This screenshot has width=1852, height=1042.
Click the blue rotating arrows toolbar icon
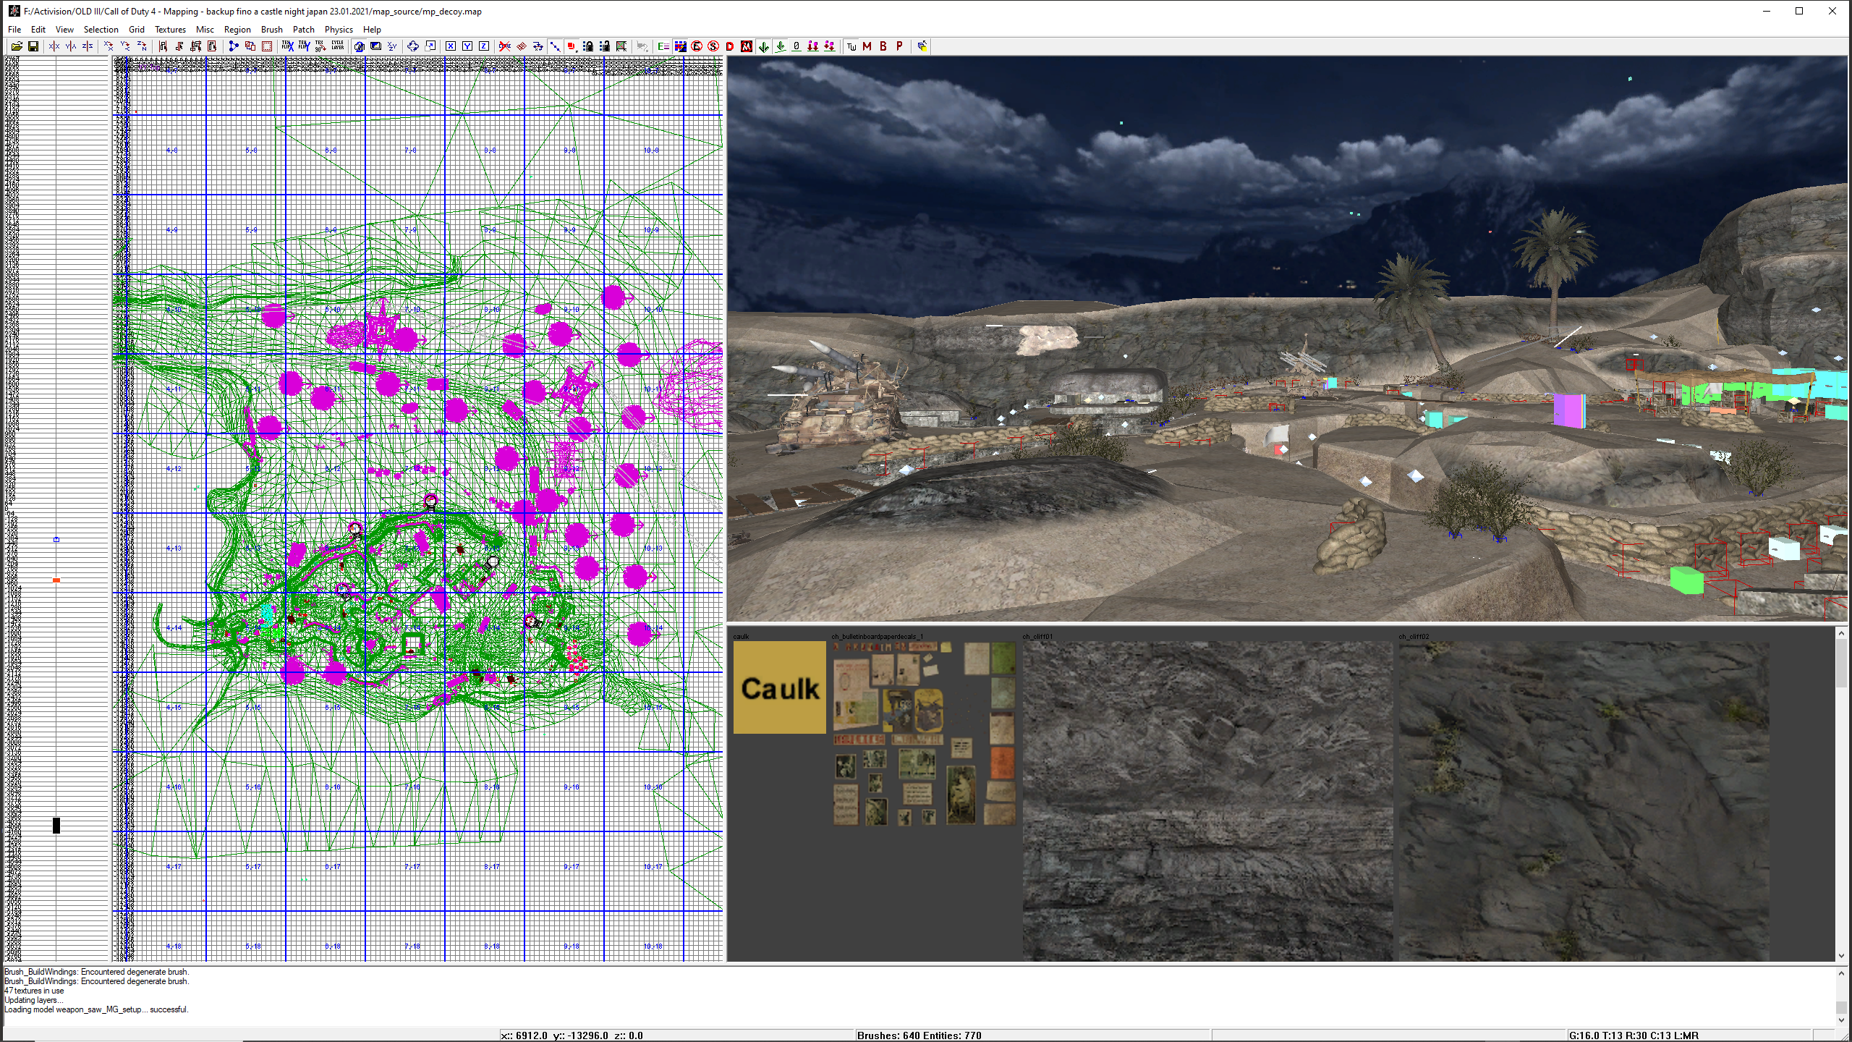tap(413, 46)
